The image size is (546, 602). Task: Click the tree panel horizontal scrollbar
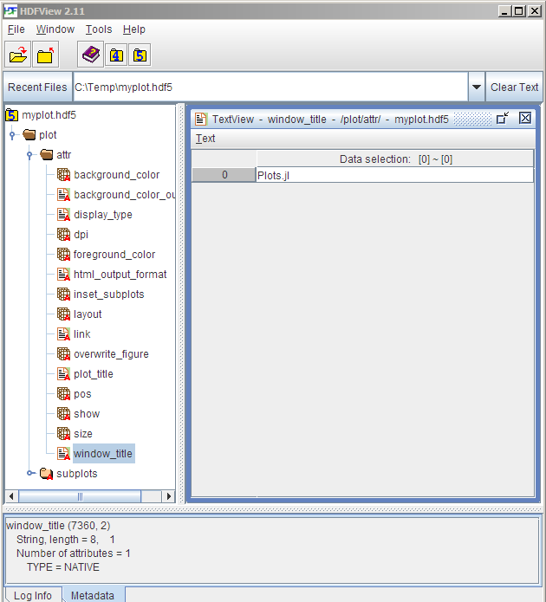81,496
